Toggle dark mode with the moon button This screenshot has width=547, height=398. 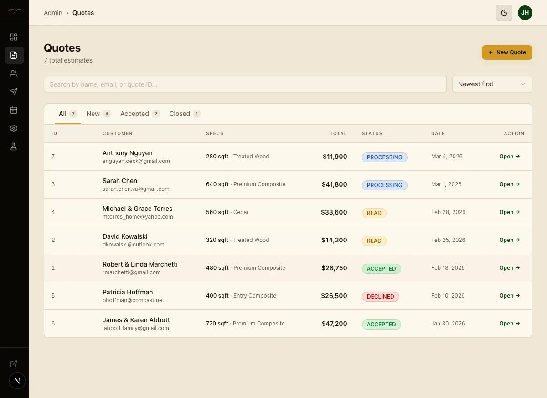click(504, 13)
